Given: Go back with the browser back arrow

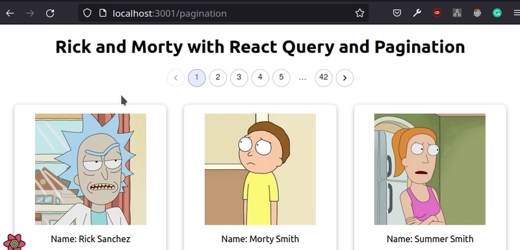Looking at the screenshot, I should coord(10,13).
